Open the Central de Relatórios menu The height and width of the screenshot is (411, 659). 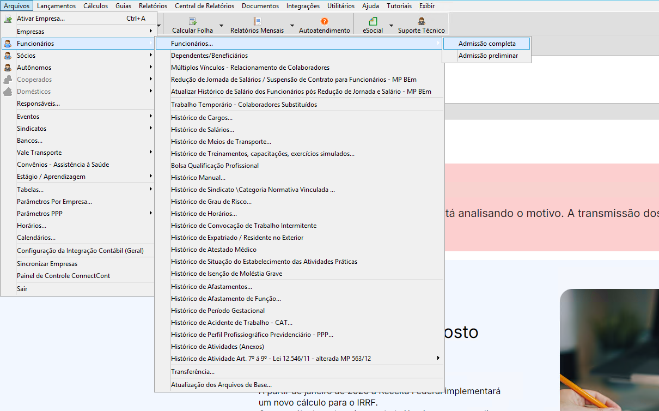pos(205,6)
